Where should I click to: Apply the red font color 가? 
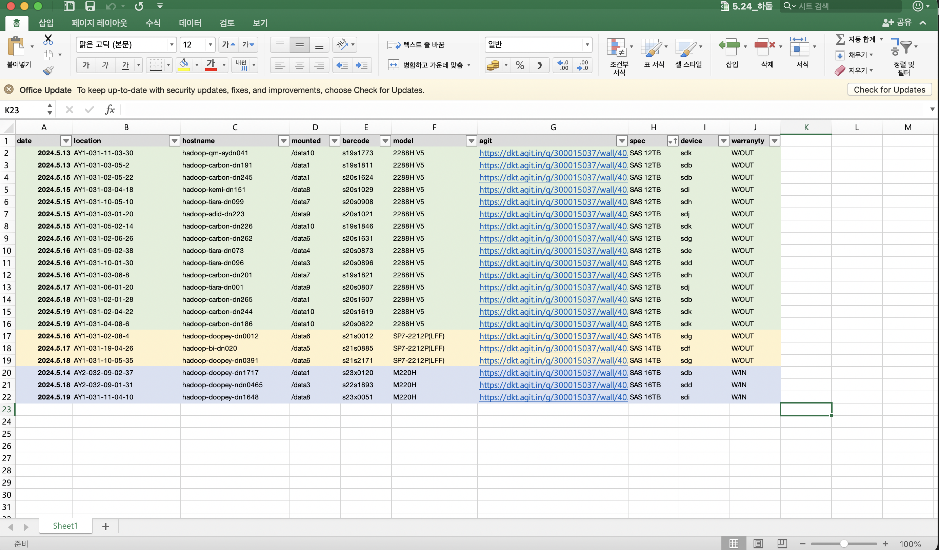(x=211, y=65)
